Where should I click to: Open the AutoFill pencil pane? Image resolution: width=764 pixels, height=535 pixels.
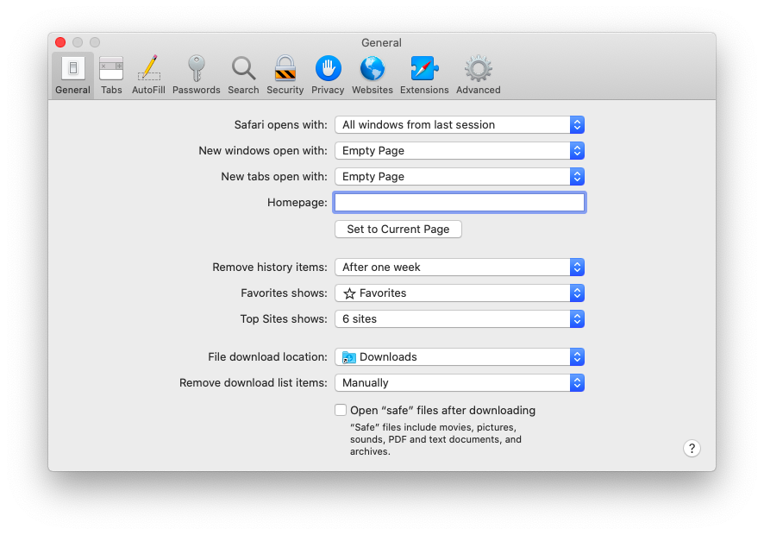148,75
